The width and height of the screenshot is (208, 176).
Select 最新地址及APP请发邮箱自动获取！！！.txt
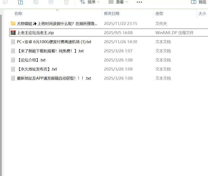tap(109, 78)
